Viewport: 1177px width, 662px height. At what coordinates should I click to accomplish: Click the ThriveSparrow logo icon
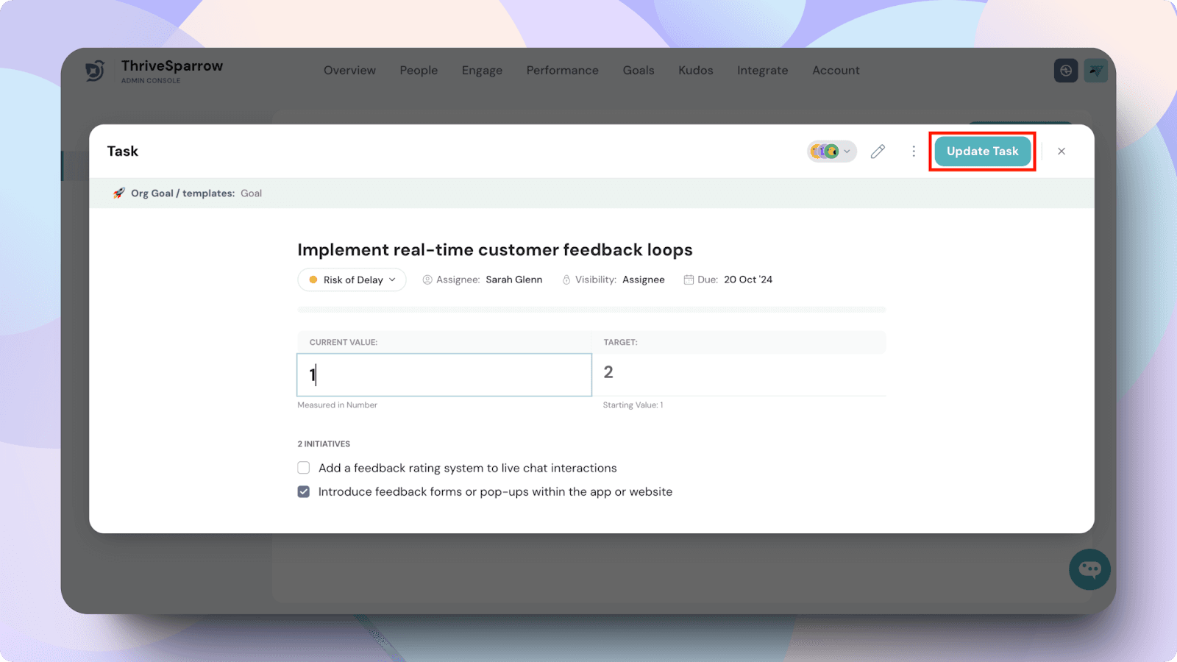(95, 71)
